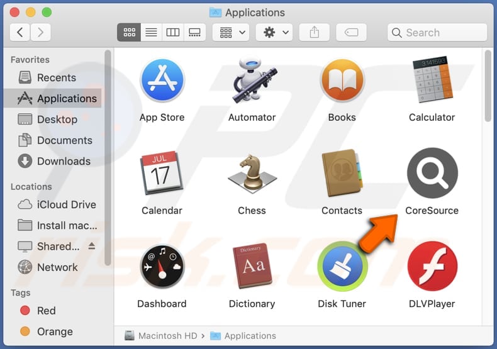The image size is (497, 349).
Task: Select the Disk Tuner brush icon
Action: 342,267
